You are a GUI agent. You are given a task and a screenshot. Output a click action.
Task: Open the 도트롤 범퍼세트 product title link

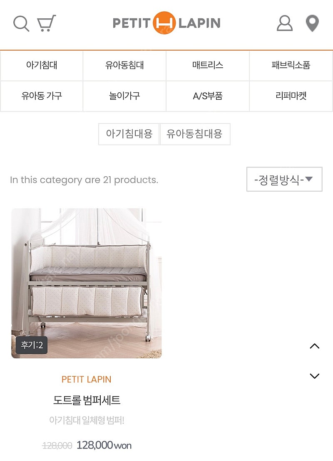(x=87, y=400)
